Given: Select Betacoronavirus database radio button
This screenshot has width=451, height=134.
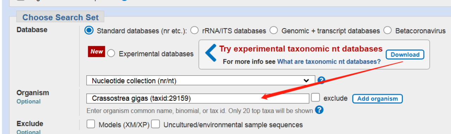Looking at the screenshot, I should pyautogui.click(x=388, y=31).
